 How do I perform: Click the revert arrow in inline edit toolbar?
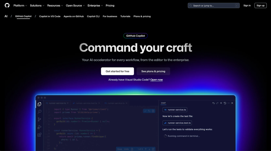(149, 111)
